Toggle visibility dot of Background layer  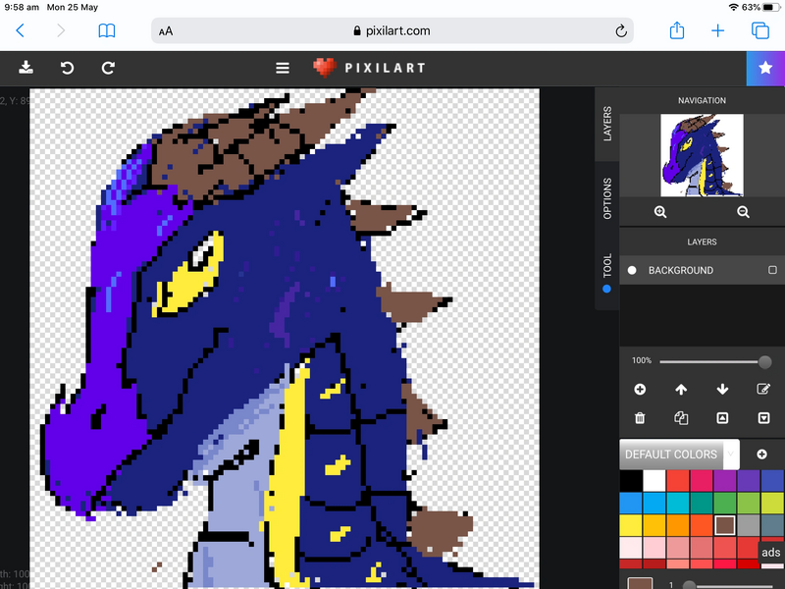point(632,270)
